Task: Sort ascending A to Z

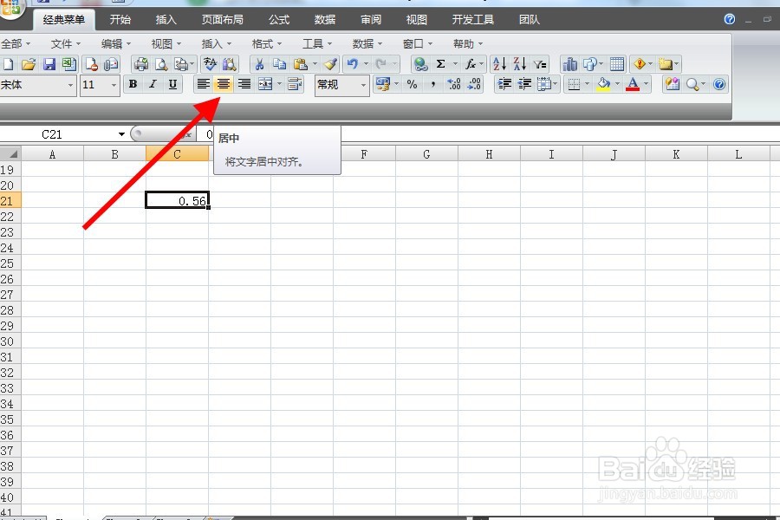Action: tap(499, 64)
